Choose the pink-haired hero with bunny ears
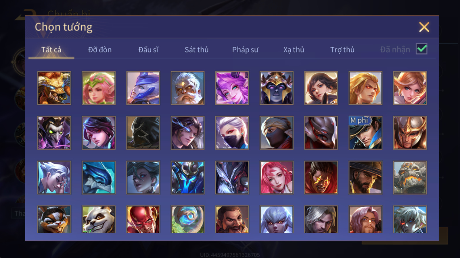460x258 pixels. [232, 88]
